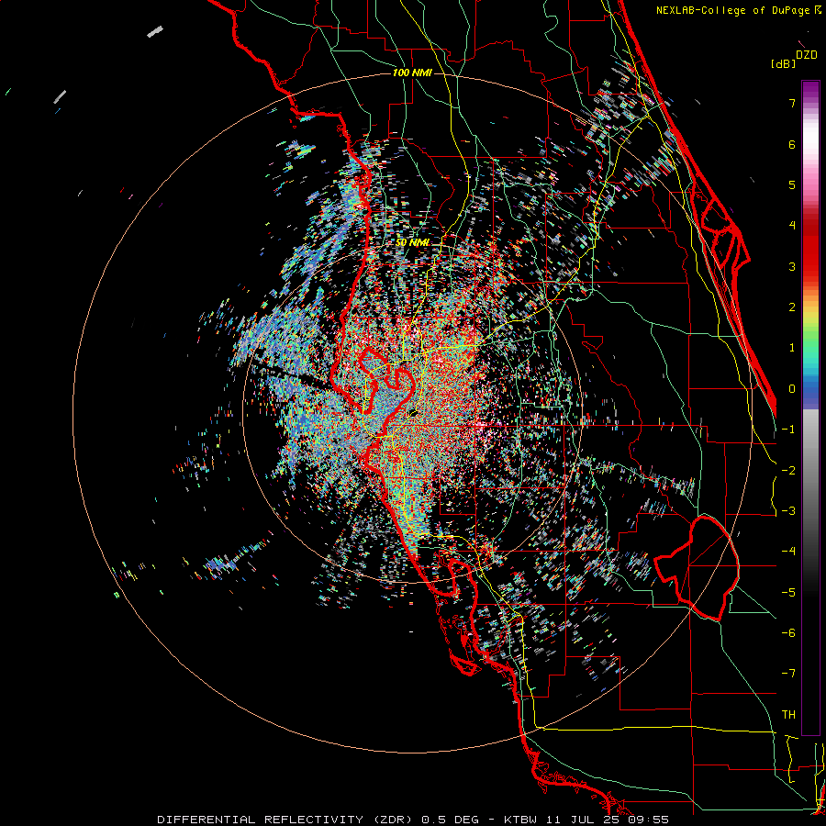The width and height of the screenshot is (826, 826).
Task: Click the -1 value on the scale
Action: tap(788, 430)
